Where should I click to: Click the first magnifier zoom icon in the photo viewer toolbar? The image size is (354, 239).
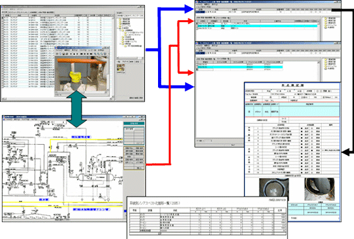point(95,54)
